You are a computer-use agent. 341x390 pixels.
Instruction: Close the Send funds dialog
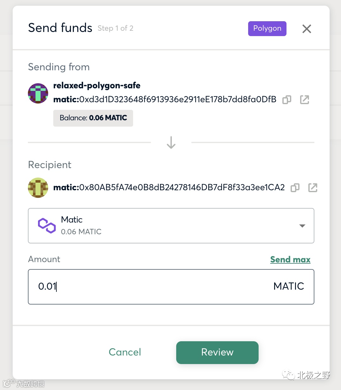point(306,29)
